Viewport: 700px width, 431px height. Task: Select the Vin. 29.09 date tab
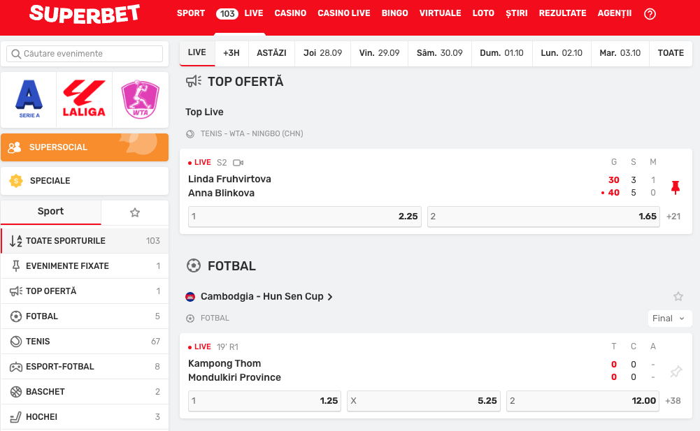pyautogui.click(x=380, y=53)
